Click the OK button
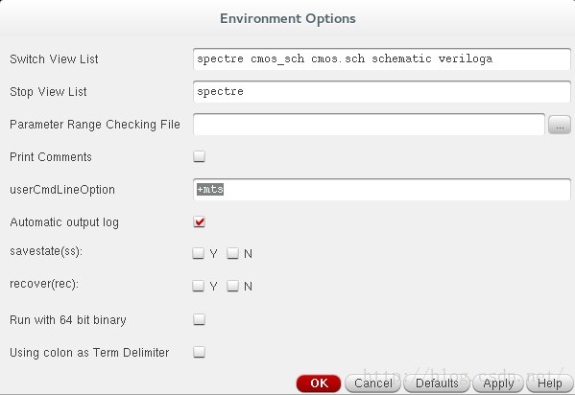 coord(319,383)
